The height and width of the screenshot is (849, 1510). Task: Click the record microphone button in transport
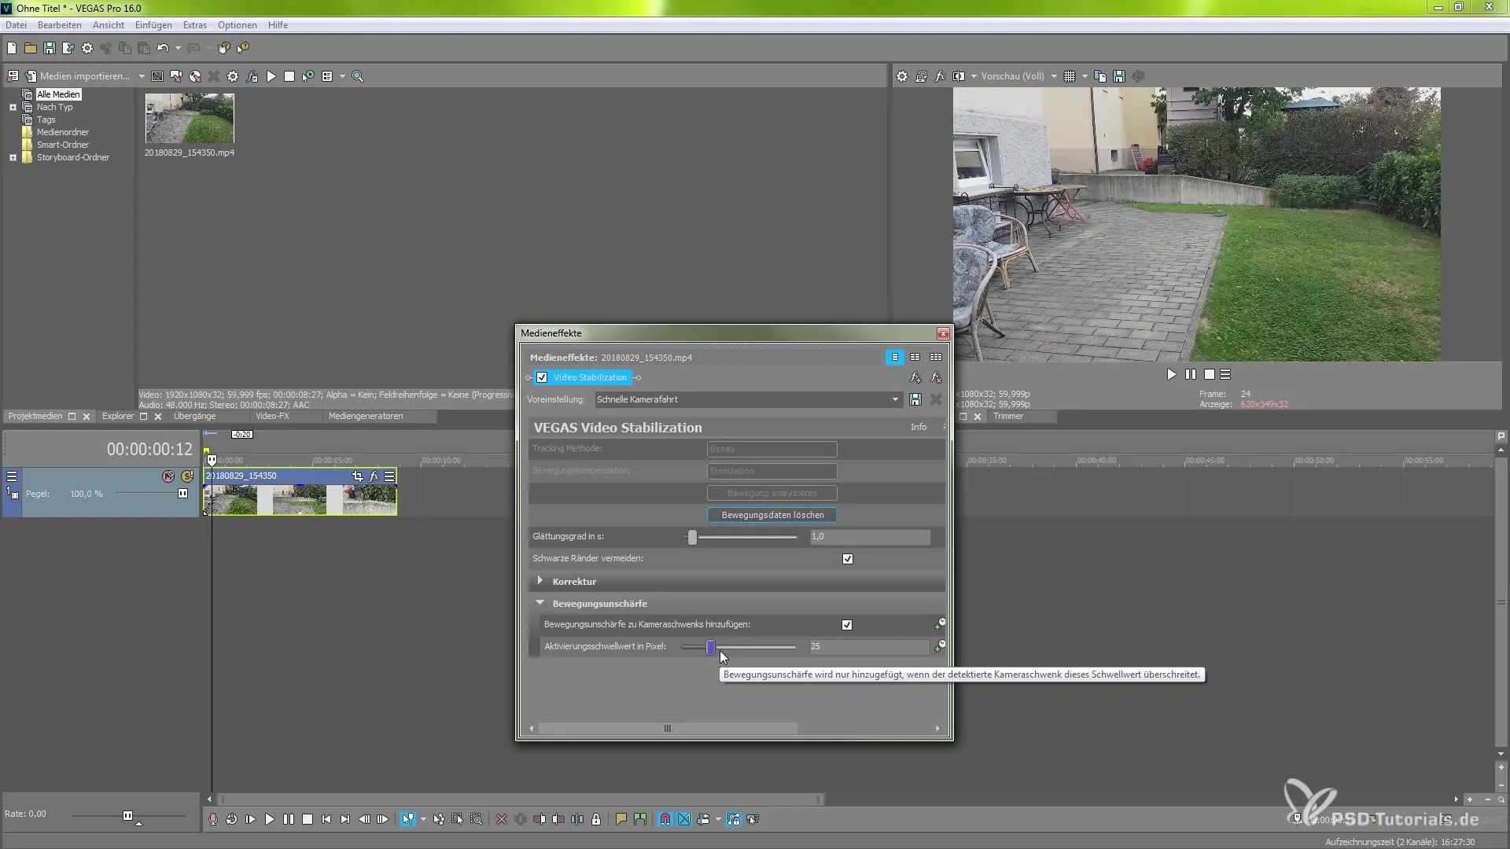[213, 819]
